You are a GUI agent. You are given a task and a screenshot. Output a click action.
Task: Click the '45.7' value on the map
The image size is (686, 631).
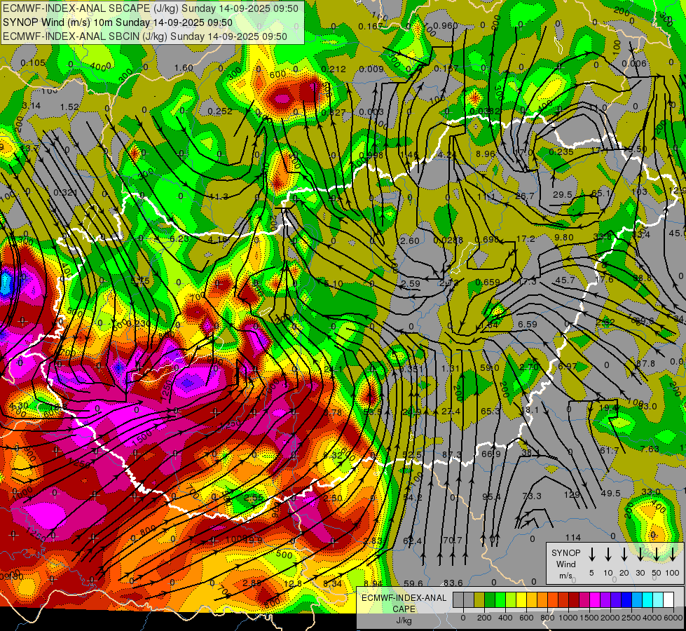(x=565, y=280)
